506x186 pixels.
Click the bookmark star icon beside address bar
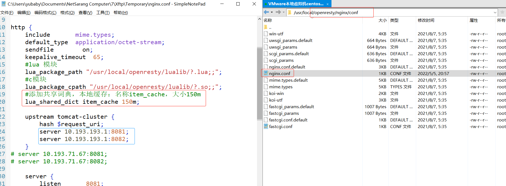(502, 12)
